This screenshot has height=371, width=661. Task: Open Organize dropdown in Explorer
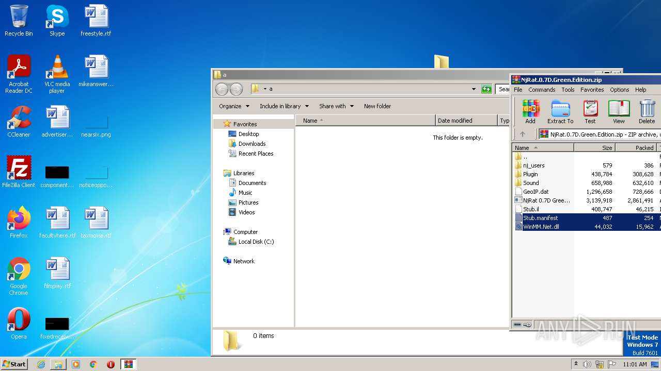click(x=234, y=106)
